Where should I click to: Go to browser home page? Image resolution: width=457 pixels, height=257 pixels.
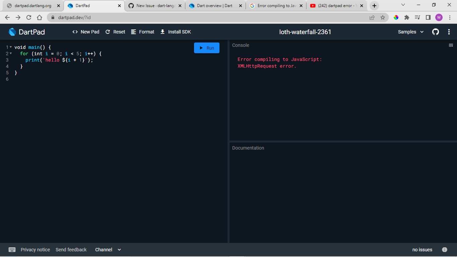coord(39,17)
